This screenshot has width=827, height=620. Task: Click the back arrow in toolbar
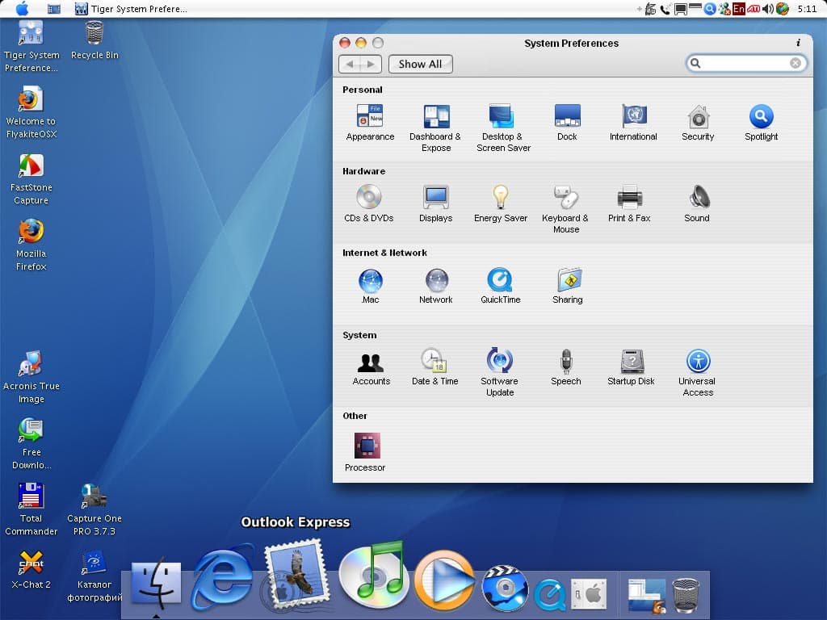[x=350, y=64]
